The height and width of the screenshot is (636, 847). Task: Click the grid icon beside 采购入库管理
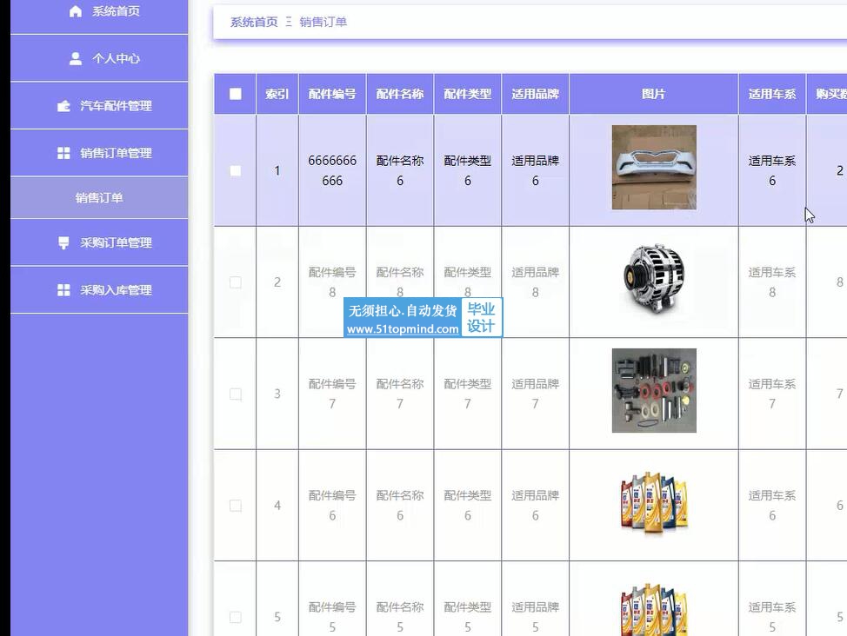[x=63, y=290]
